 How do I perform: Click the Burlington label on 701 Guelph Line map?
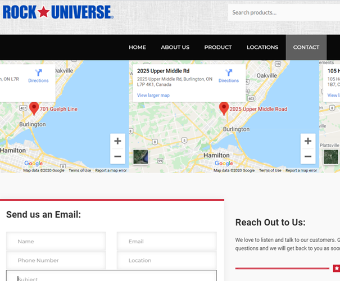[33, 124]
